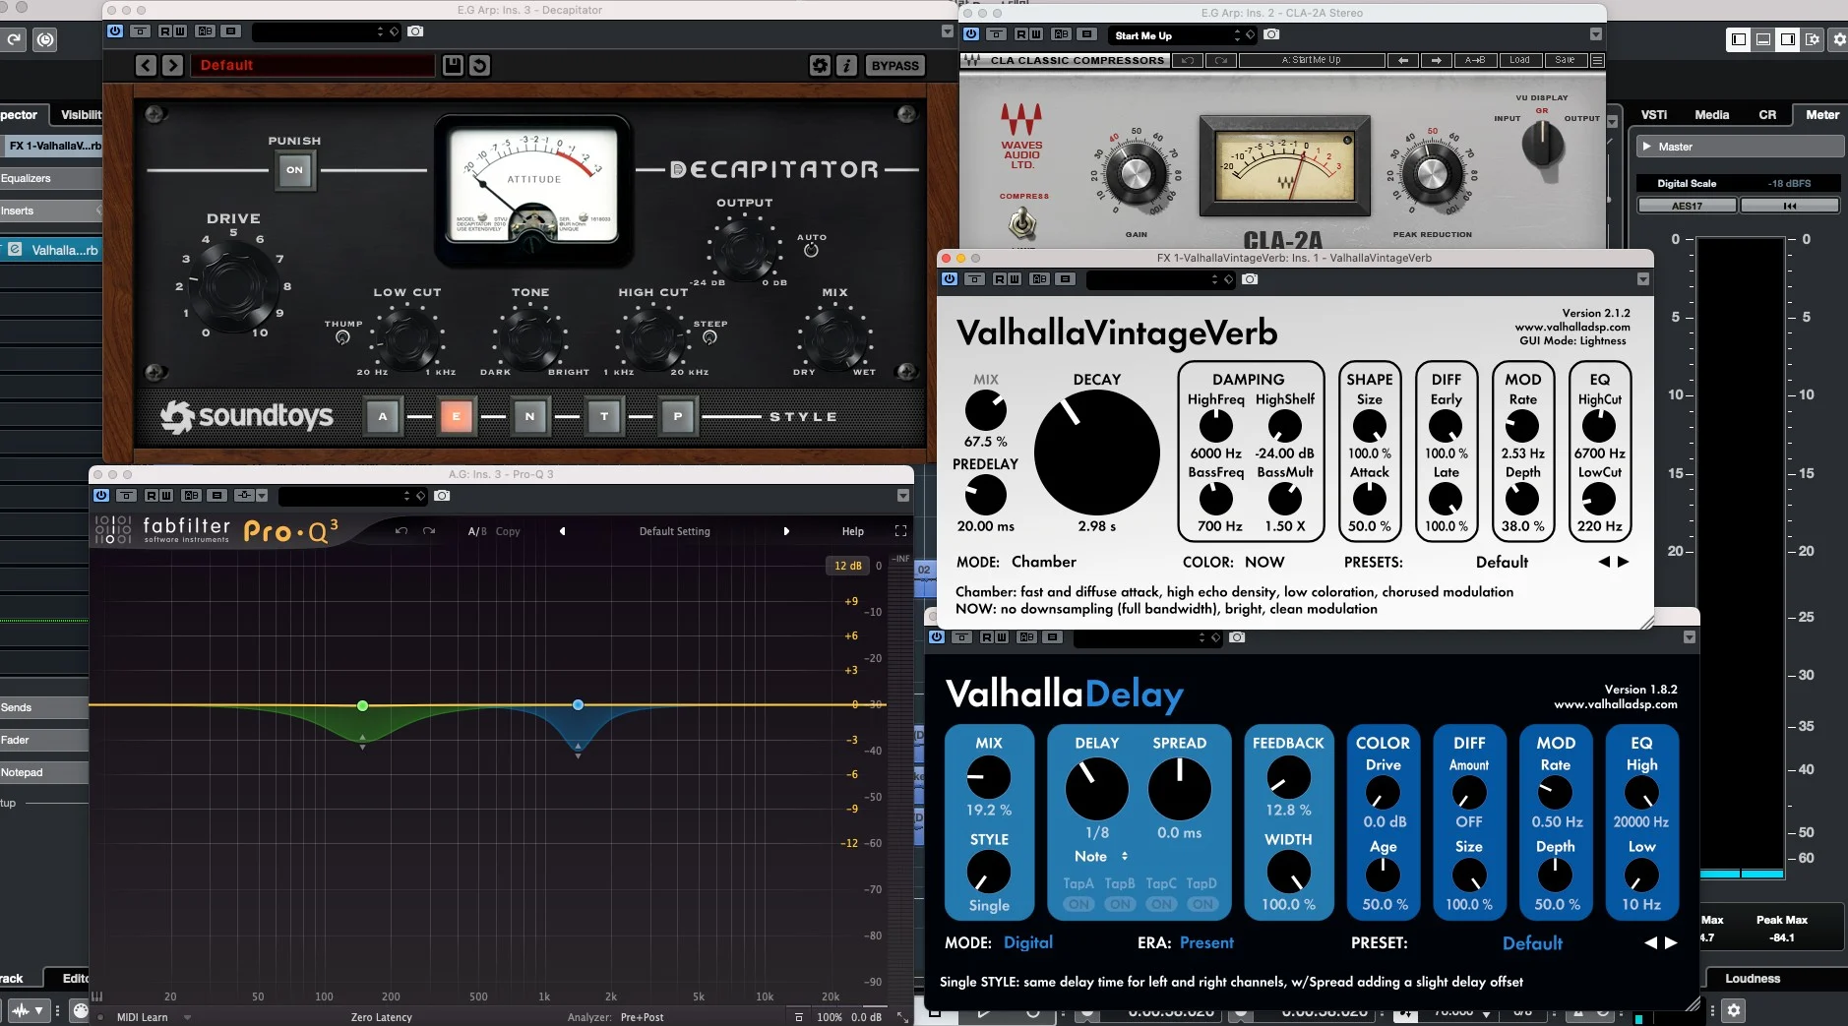Switch to the CR tab
This screenshot has height=1026, width=1848.
1768,115
